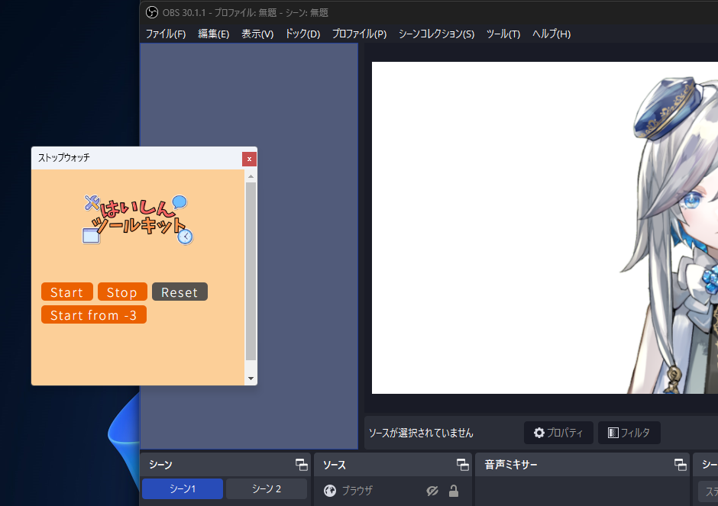Click the OBS logo icon in title bar
This screenshot has height=506, width=718.
point(151,12)
